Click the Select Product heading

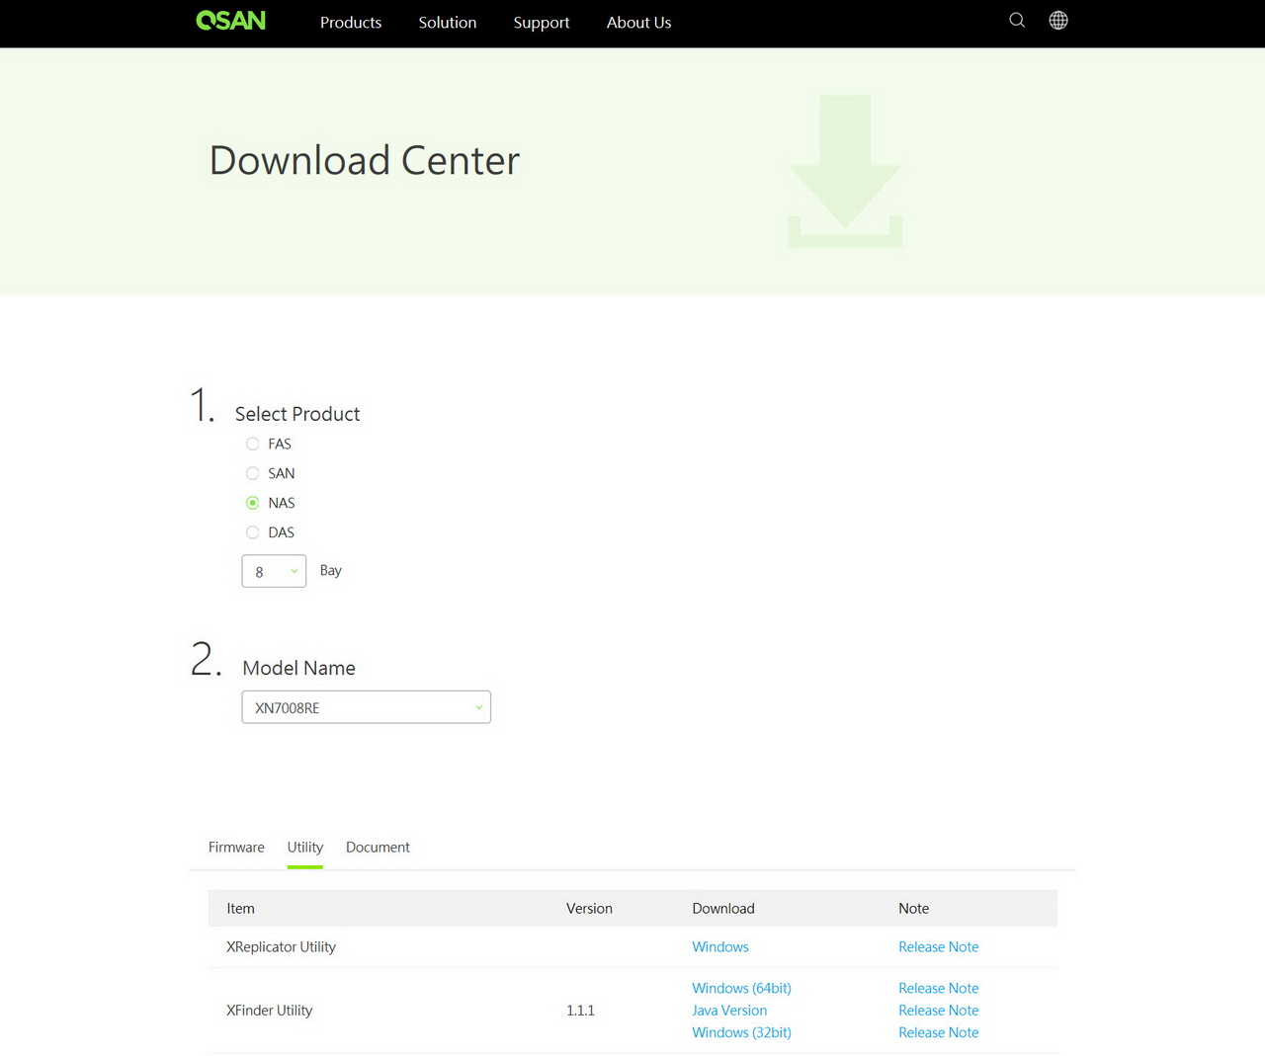[297, 415]
